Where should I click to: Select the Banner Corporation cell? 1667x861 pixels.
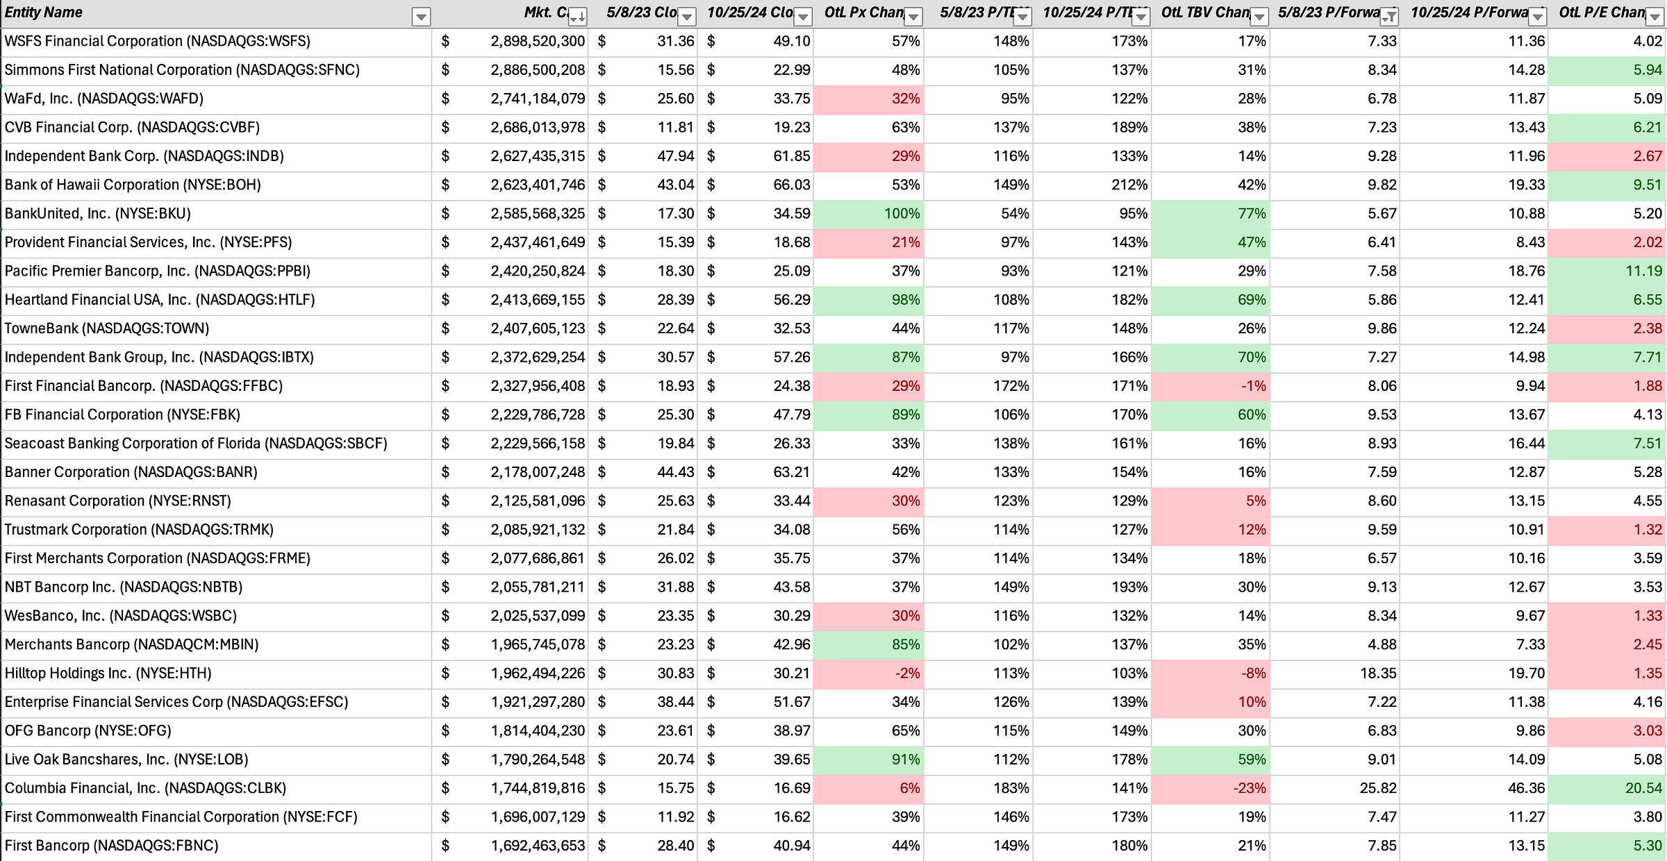coord(217,472)
